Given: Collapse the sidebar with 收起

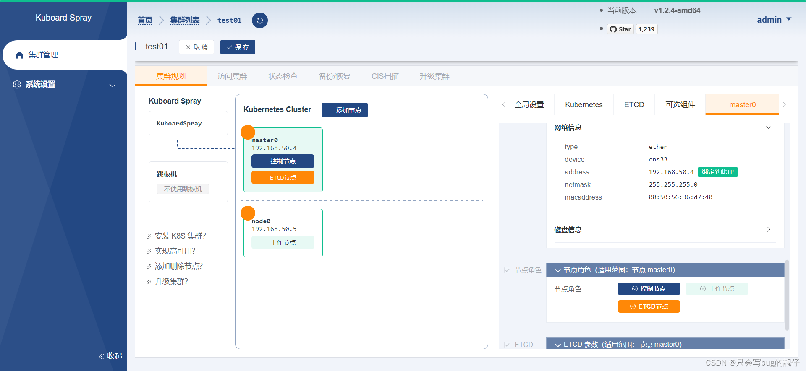Looking at the screenshot, I should [110, 356].
